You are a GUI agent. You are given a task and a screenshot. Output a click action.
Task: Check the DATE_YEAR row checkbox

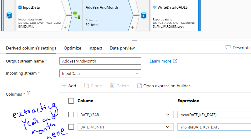pos(71,115)
